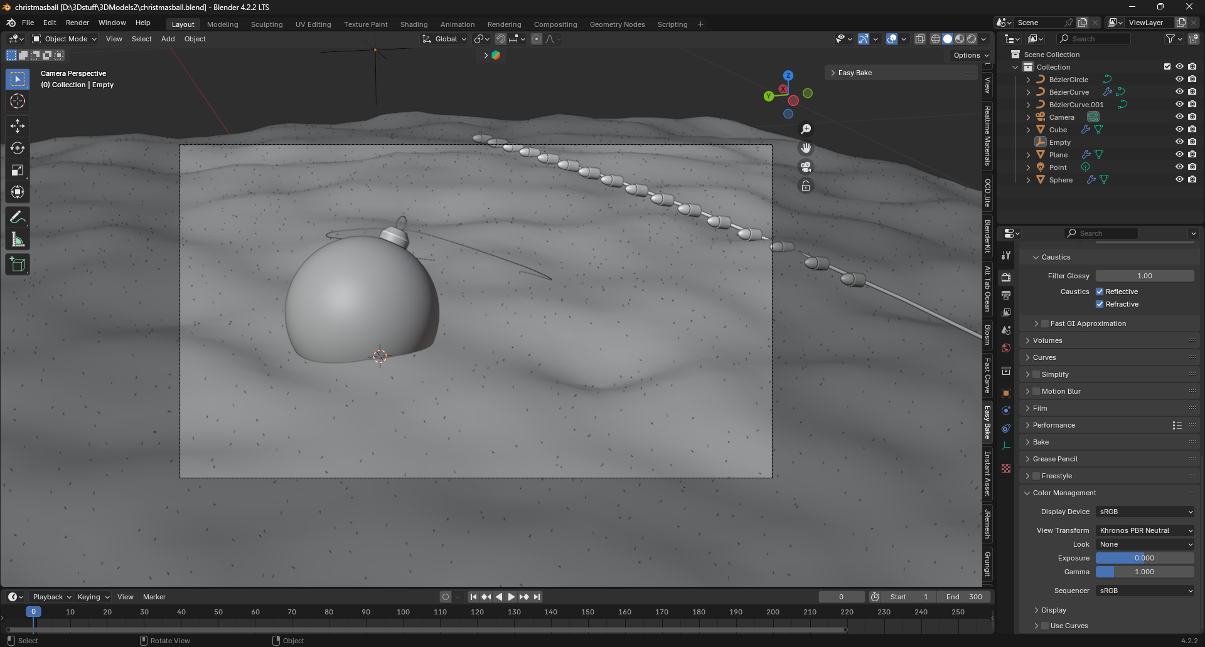Open the viewport Add menu
The image size is (1205, 647).
168,39
